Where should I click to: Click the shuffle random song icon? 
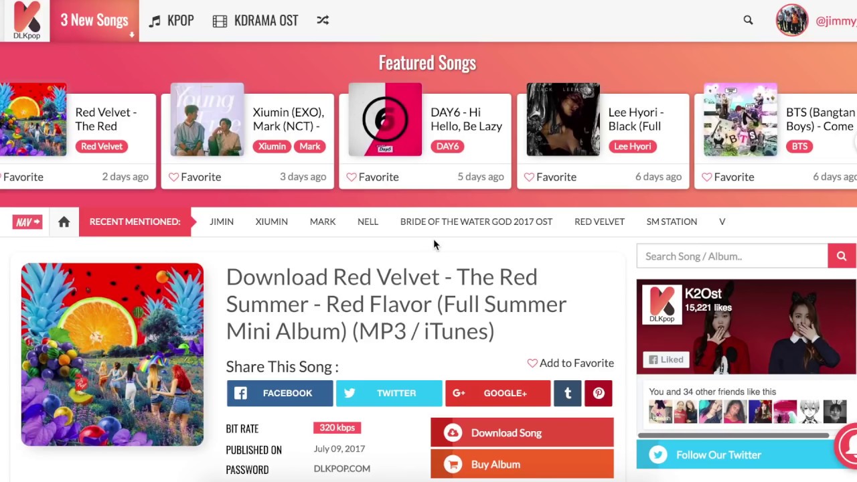click(x=323, y=20)
